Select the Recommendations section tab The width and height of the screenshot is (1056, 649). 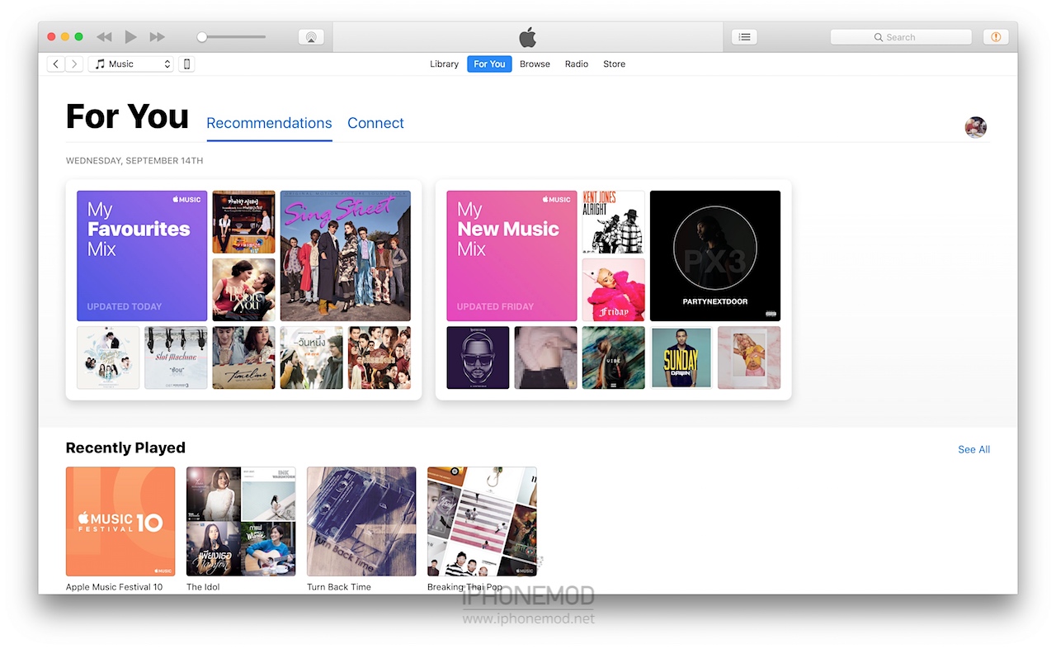pyautogui.click(x=269, y=123)
